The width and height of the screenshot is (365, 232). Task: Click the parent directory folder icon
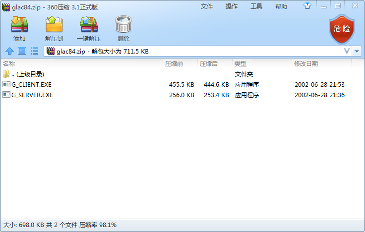point(6,74)
